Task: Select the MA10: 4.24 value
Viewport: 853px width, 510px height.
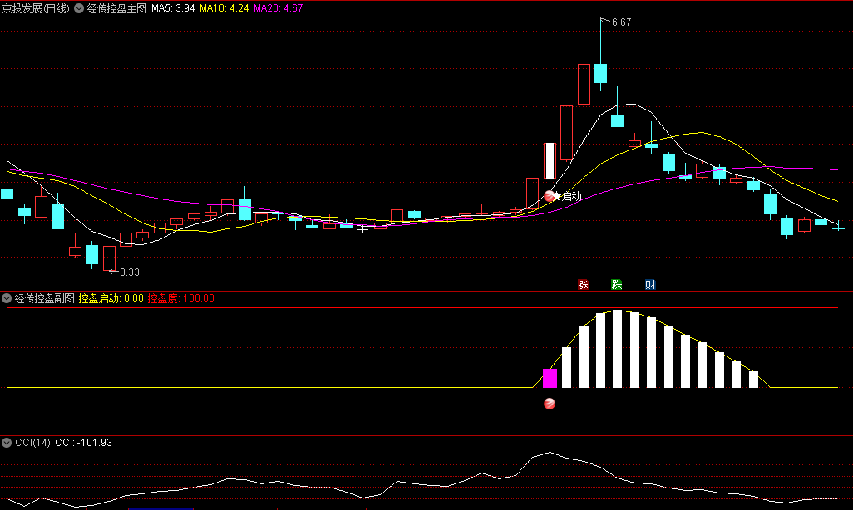Action: coord(224,8)
